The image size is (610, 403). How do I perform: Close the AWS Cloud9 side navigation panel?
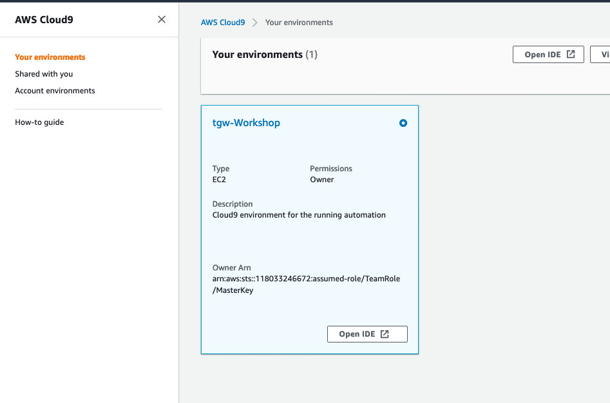162,19
